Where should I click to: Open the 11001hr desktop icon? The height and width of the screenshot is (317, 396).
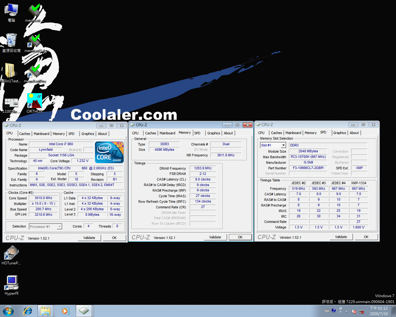[11, 105]
